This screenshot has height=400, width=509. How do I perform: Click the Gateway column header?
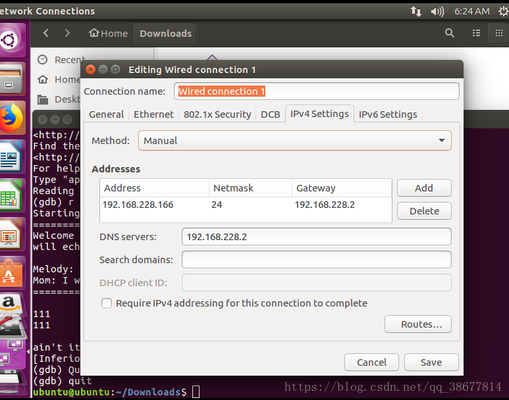tap(342, 188)
